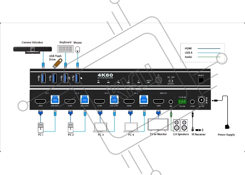Click the 'USB Flash Drive' label
Screen dimensions: 245x175
[55, 58]
